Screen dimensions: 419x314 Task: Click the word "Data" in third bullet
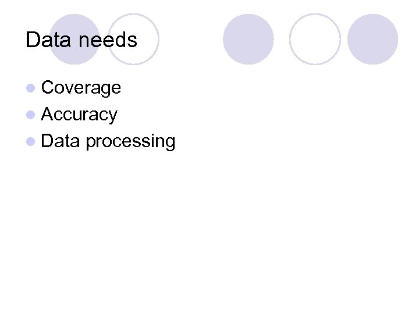(x=61, y=141)
